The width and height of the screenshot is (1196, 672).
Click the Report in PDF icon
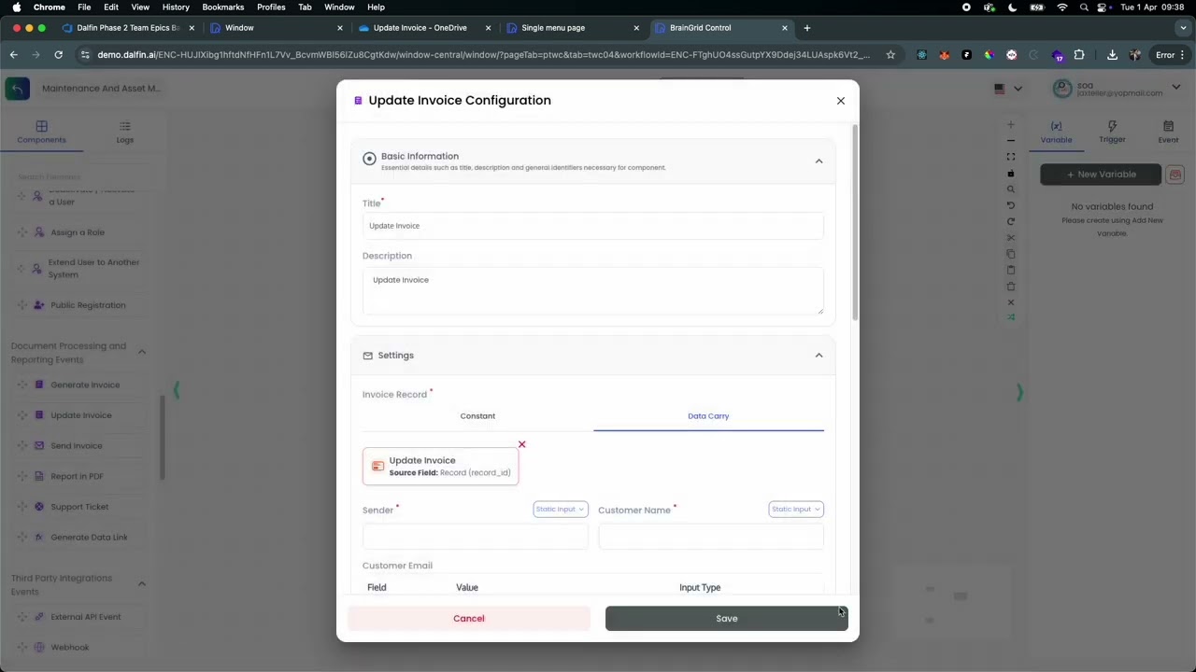coord(39,477)
